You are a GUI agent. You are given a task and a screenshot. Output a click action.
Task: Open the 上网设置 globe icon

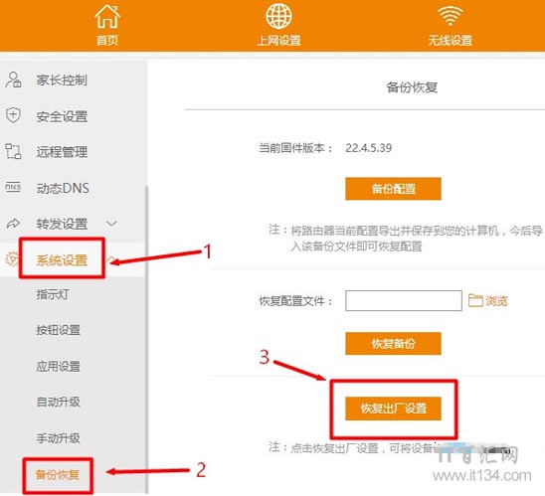[278, 16]
